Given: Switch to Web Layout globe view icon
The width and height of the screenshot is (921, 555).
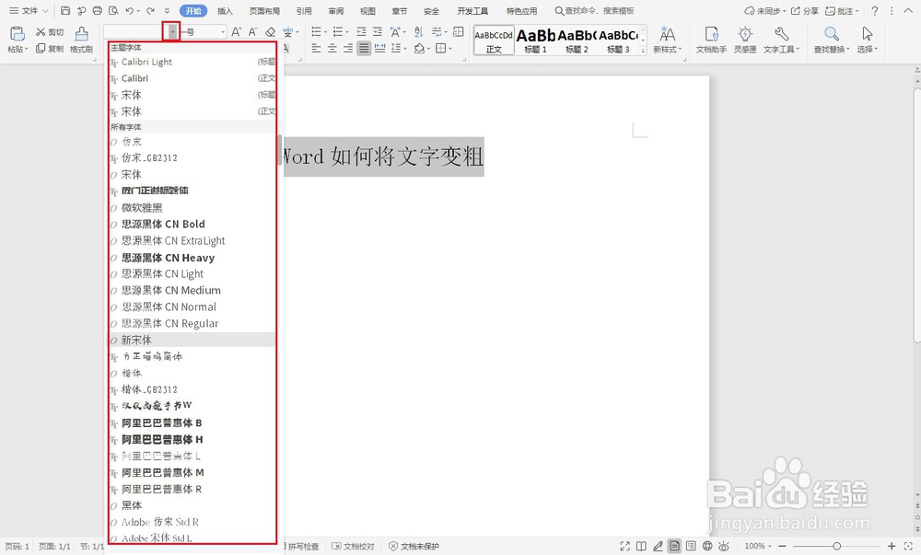Looking at the screenshot, I should tap(707, 546).
